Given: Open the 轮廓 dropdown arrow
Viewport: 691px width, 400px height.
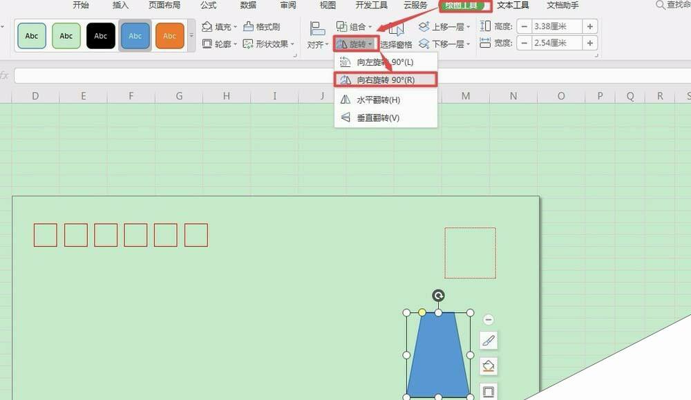Looking at the screenshot, I should [x=236, y=43].
